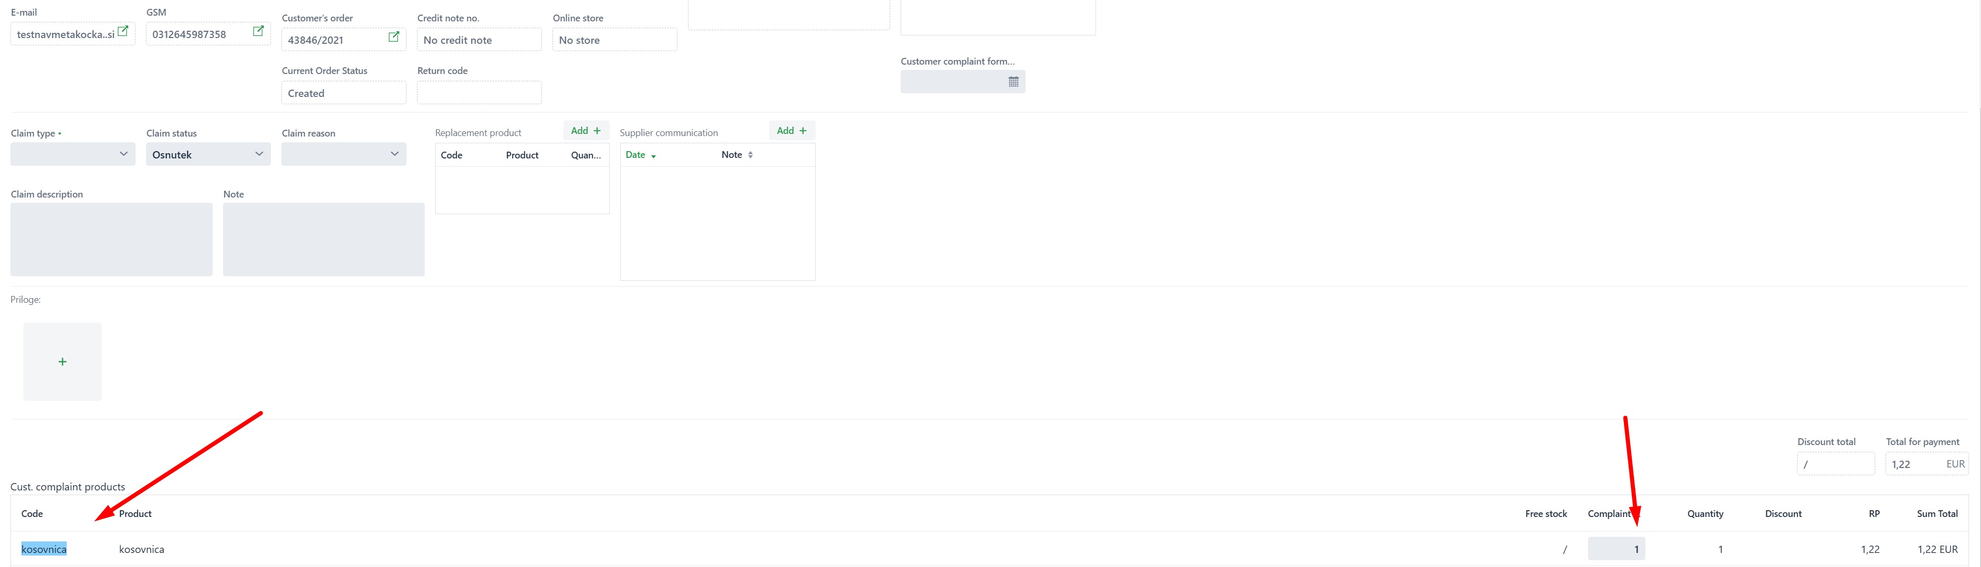Click the Claim description text area
Screen dimensions: 1981x567
click(112, 239)
